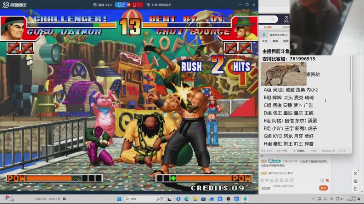364x204 pixels.
Task: Click the moon icon in the right sidebar
Action: point(356,173)
